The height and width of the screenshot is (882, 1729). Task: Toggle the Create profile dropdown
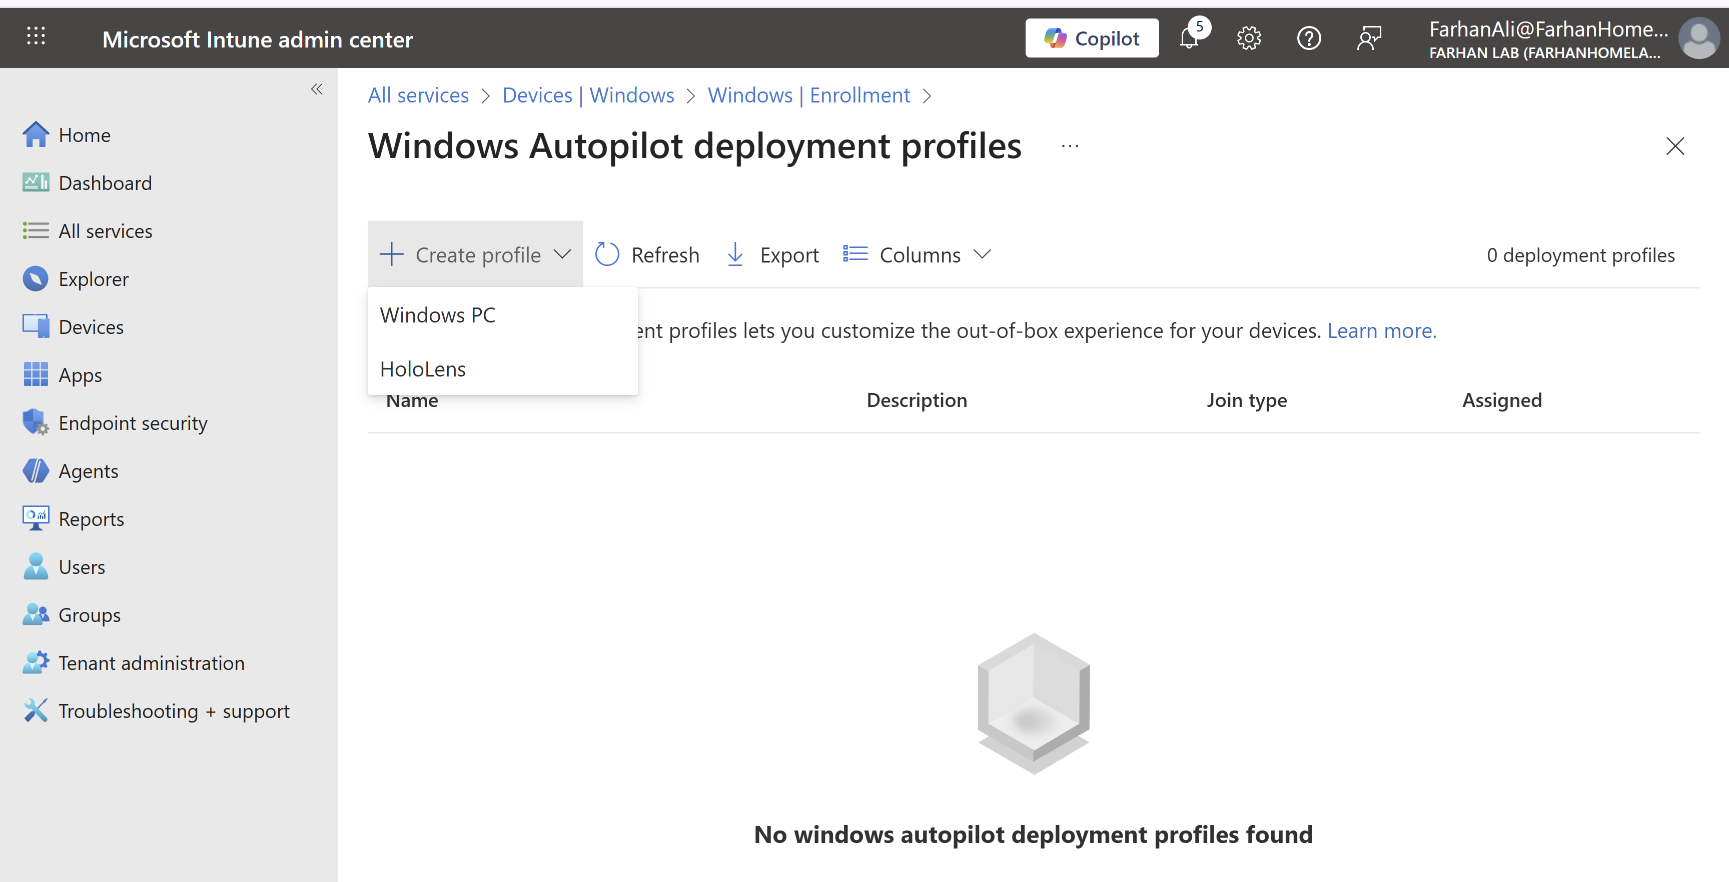tap(475, 255)
